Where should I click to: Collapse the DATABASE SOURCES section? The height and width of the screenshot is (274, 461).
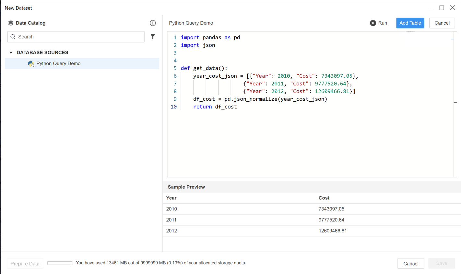click(11, 52)
